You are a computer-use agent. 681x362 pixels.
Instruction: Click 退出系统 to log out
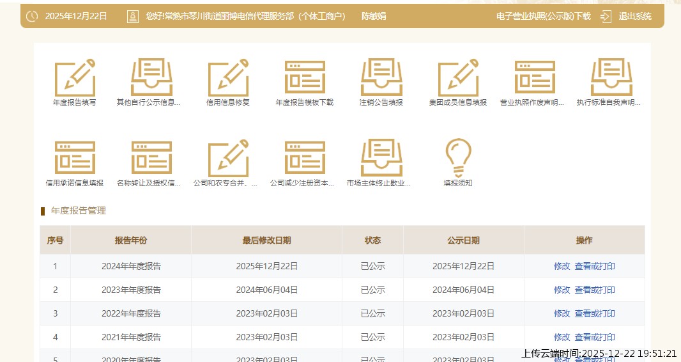634,16
